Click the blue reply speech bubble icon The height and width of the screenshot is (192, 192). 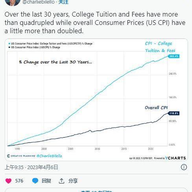[35, 181]
